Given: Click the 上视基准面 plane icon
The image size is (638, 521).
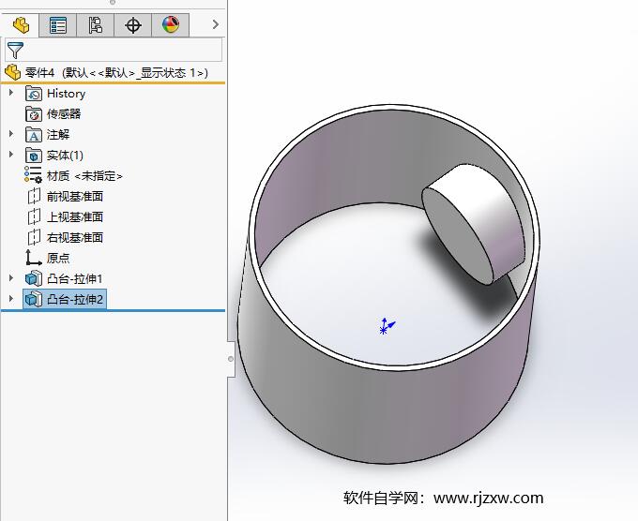Looking at the screenshot, I should [34, 216].
